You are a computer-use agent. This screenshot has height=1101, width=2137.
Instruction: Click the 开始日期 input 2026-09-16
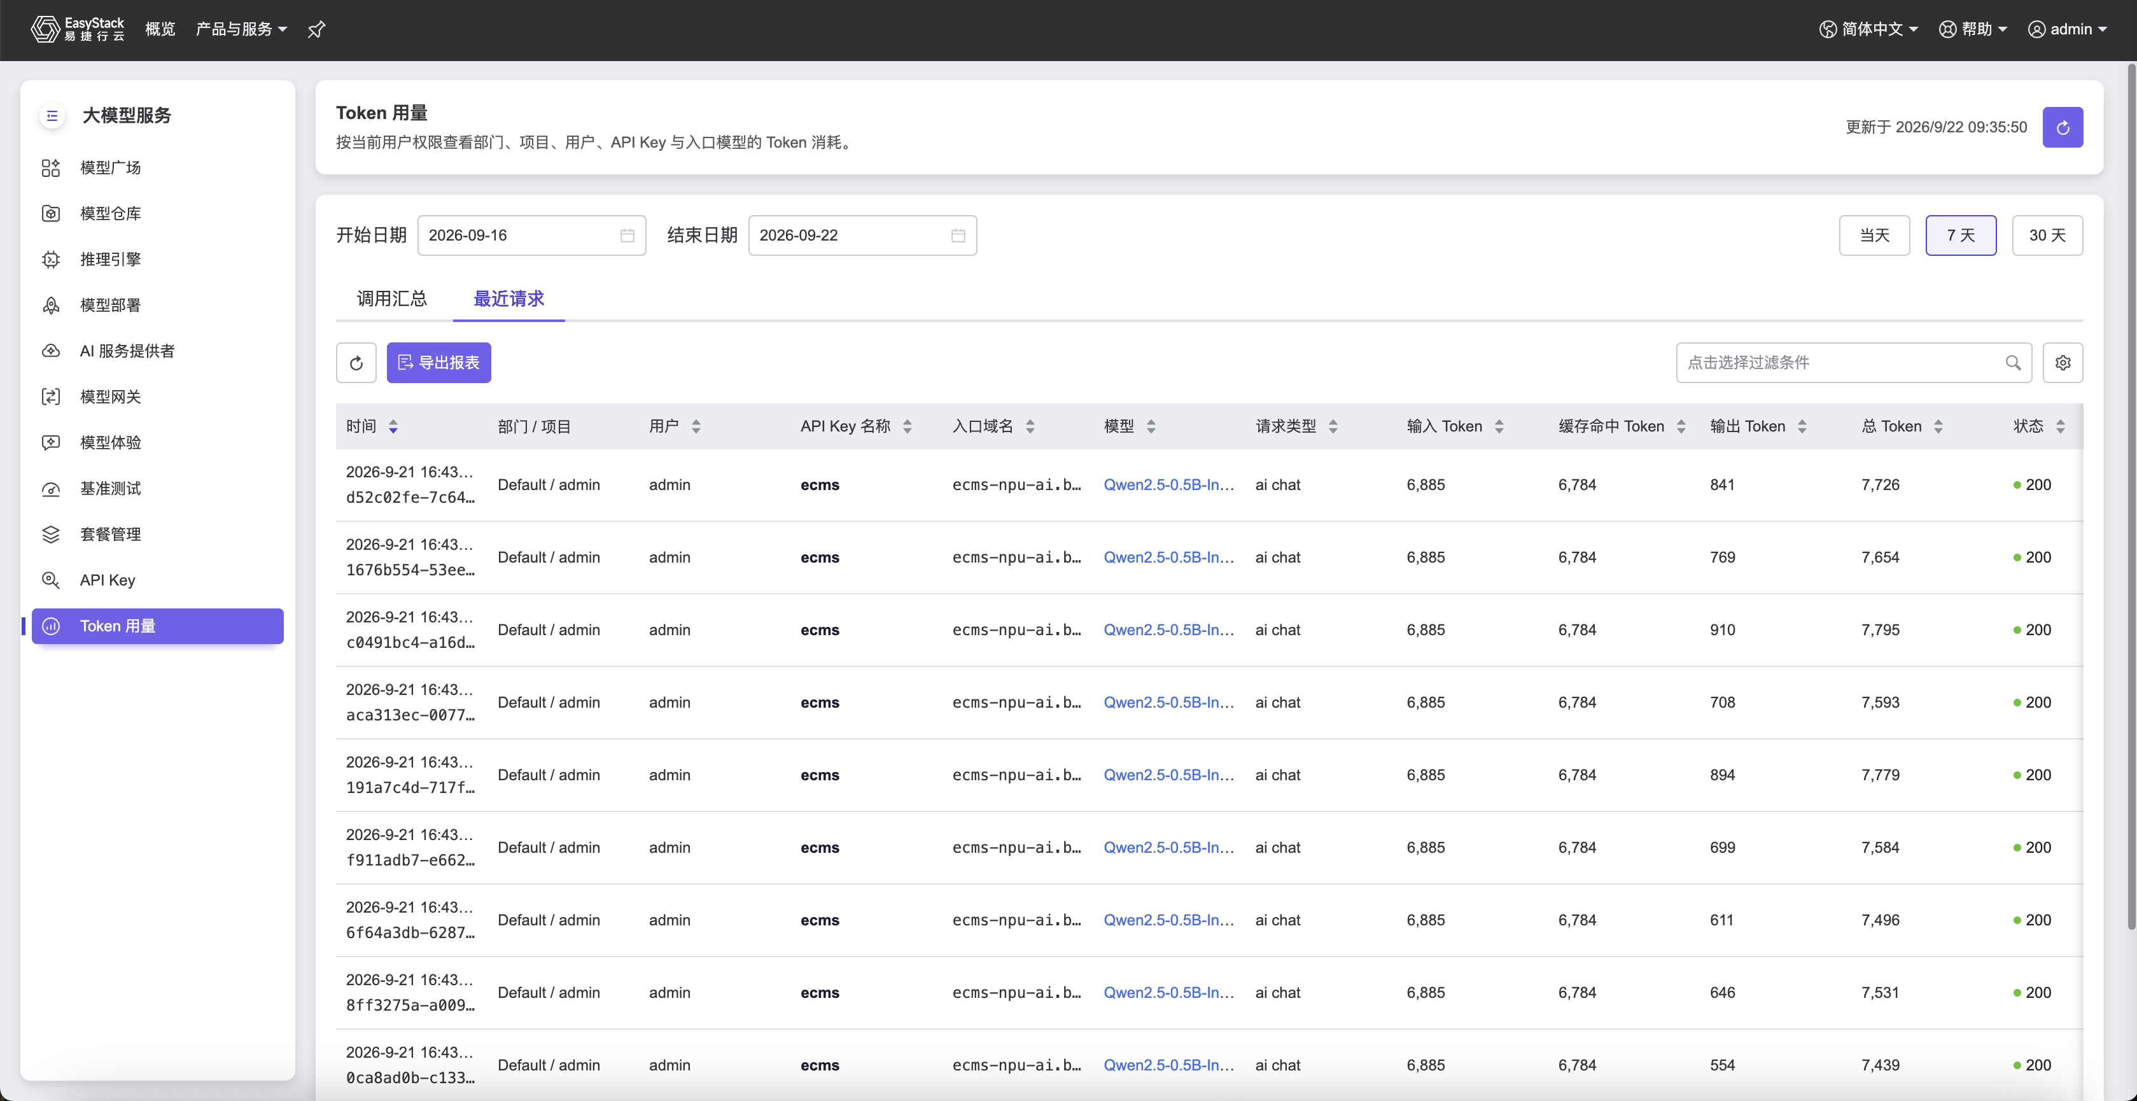[531, 235]
